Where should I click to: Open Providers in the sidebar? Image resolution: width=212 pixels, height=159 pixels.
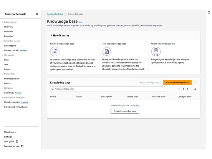point(8,32)
